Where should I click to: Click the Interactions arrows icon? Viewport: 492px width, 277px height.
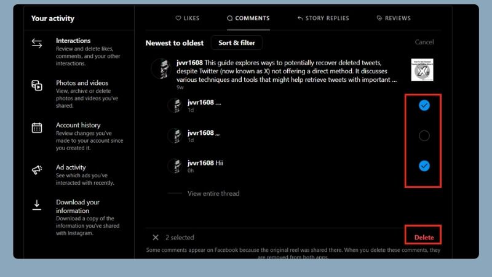click(x=37, y=44)
